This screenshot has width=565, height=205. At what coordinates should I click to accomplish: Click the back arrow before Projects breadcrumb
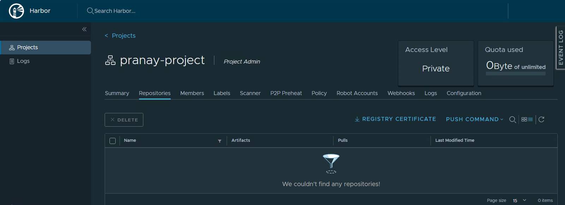click(x=106, y=36)
